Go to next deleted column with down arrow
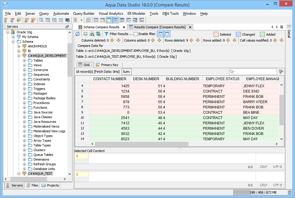This screenshot has width=295, height=198. point(118,40)
